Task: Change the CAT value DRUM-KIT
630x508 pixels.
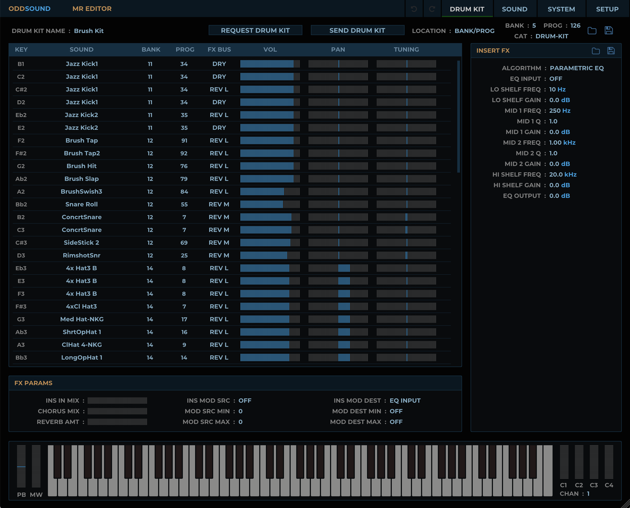Action: tap(552, 36)
